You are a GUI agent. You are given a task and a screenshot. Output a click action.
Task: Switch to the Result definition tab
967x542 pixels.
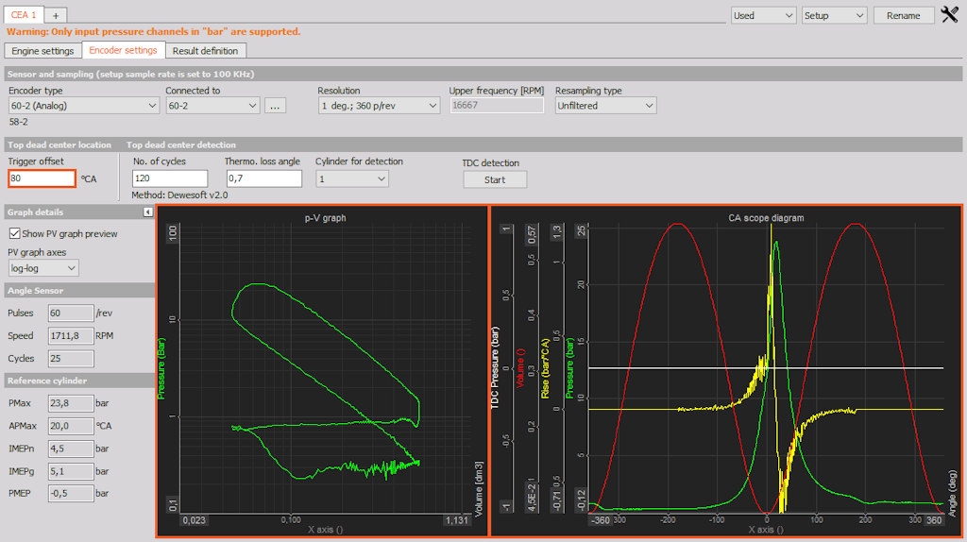coord(205,51)
